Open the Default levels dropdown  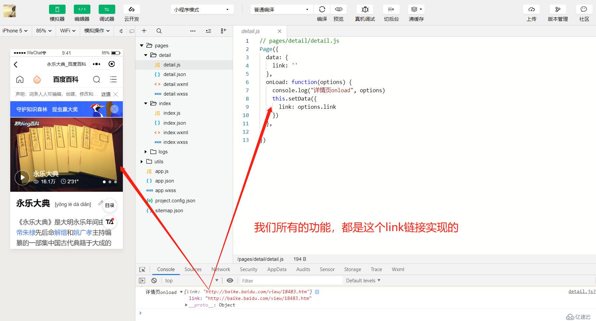point(363,281)
